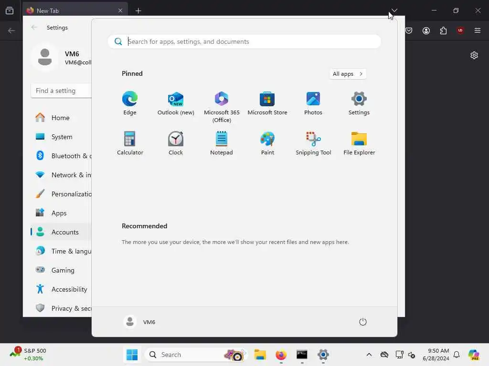The height and width of the screenshot is (366, 489).
Task: Open Network & internet settings
Action: [x=61, y=175]
